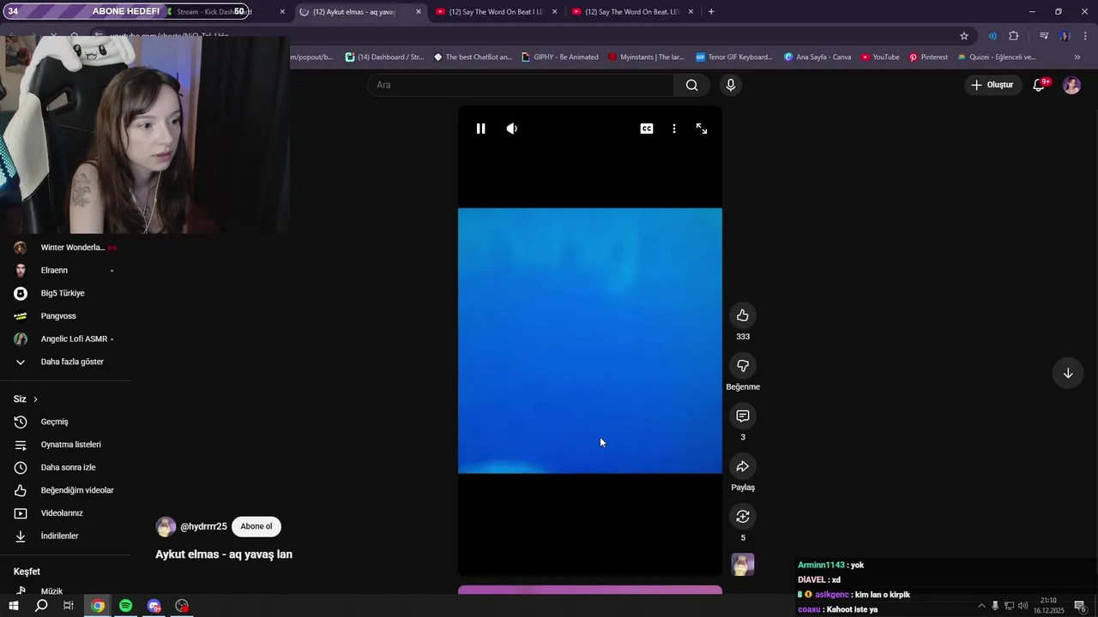Screen dimensions: 1098x617
Task: Like the Short with 333 likes
Action: [x=743, y=315]
